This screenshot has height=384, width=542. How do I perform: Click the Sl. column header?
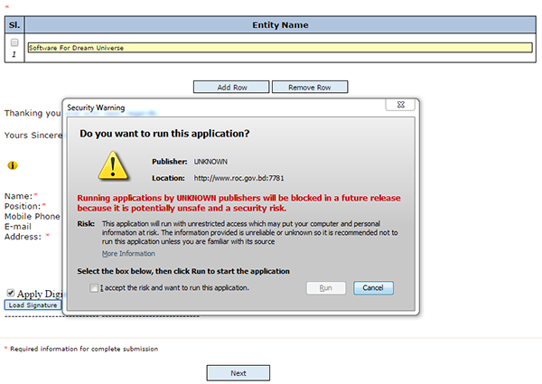[x=14, y=25]
